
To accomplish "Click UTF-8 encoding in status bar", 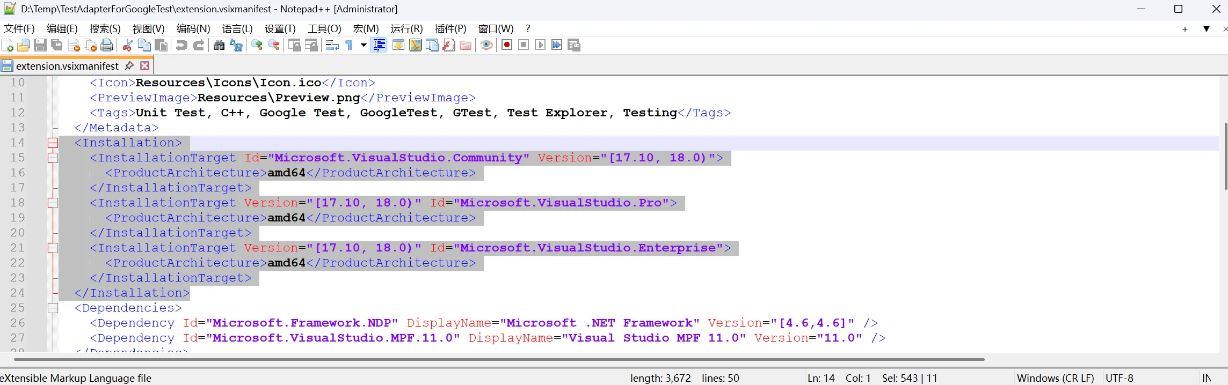I will click(1120, 378).
